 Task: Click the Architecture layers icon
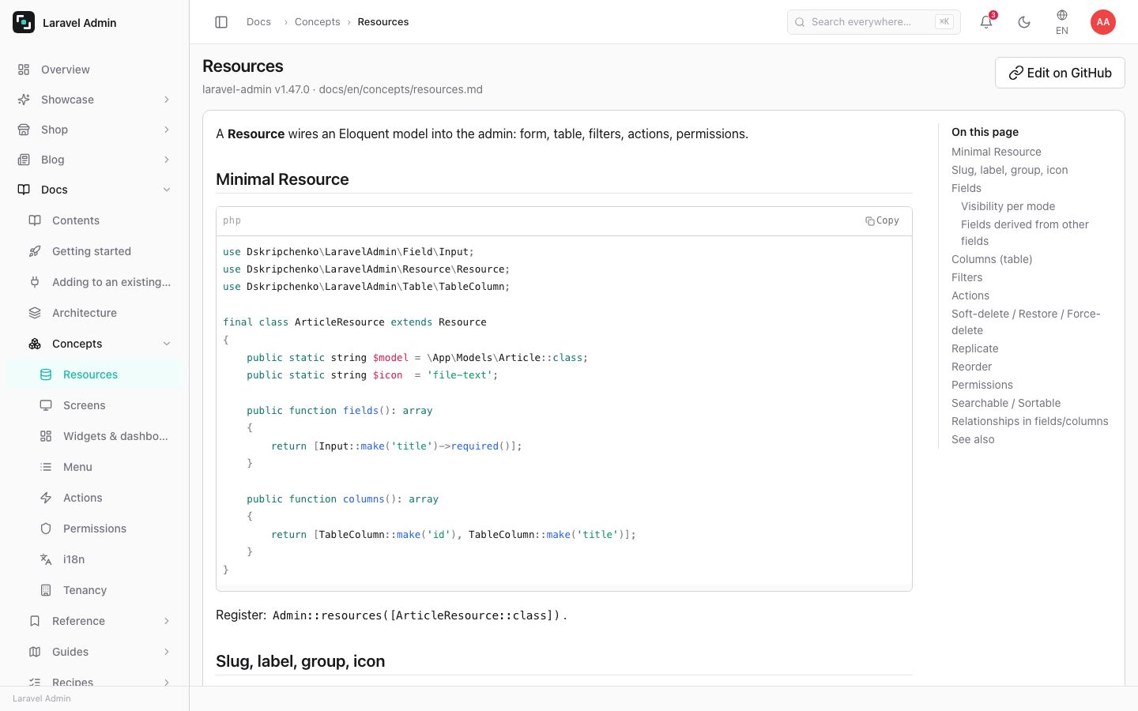35,313
